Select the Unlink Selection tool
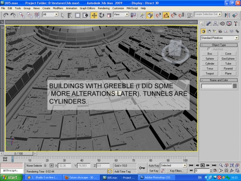The image size is (241, 181). 29,15
